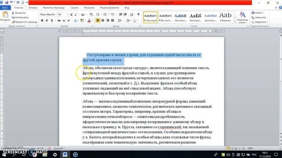Viewport: 282px width, 158px height.
Task: Center the text alignment
Action: [103, 21]
